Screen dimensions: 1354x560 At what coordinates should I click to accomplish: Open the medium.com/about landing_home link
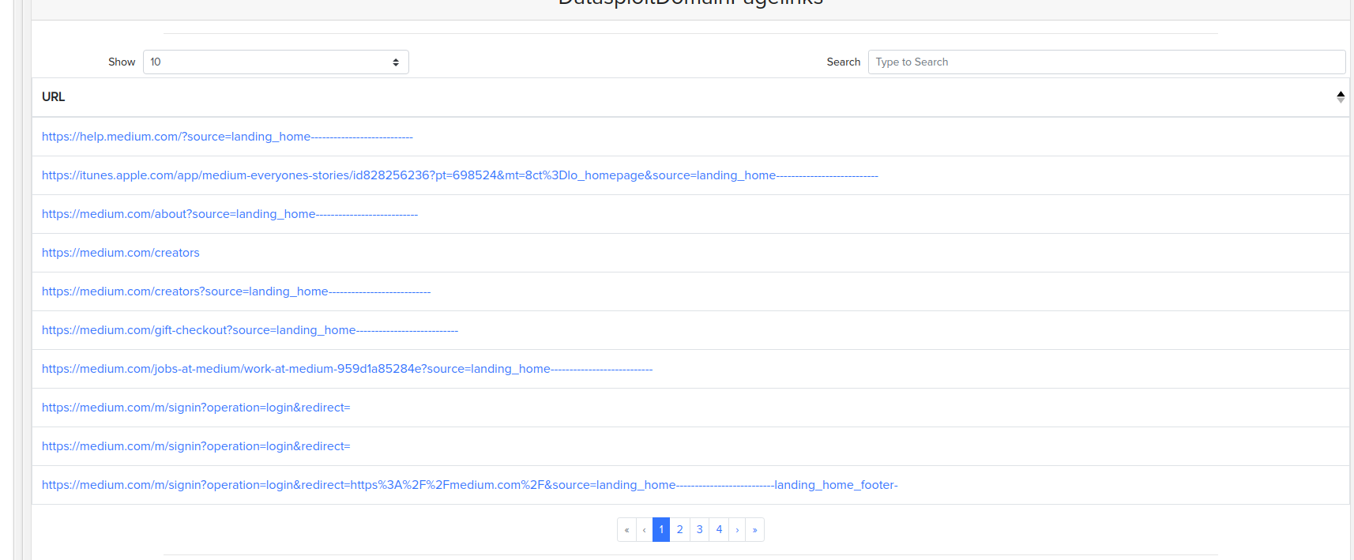[x=230, y=214]
